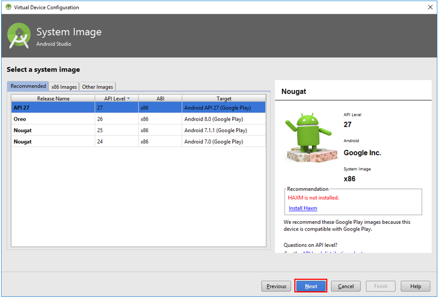
Task: Click the Target column header
Action: 224,99
